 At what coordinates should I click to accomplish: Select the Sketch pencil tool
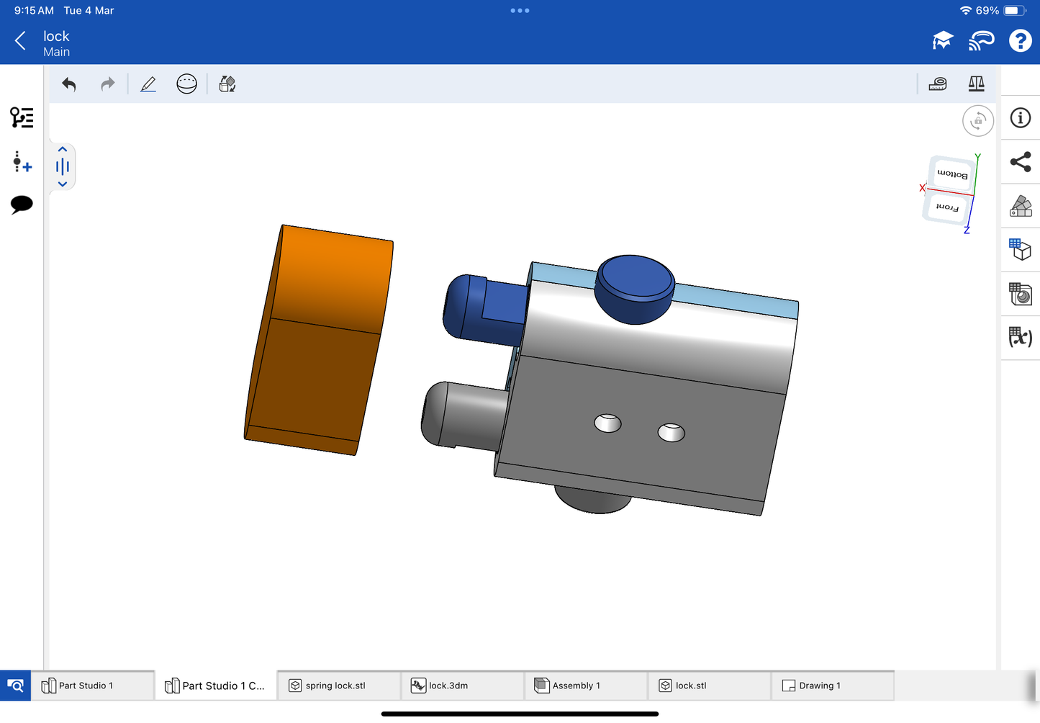pyautogui.click(x=148, y=84)
